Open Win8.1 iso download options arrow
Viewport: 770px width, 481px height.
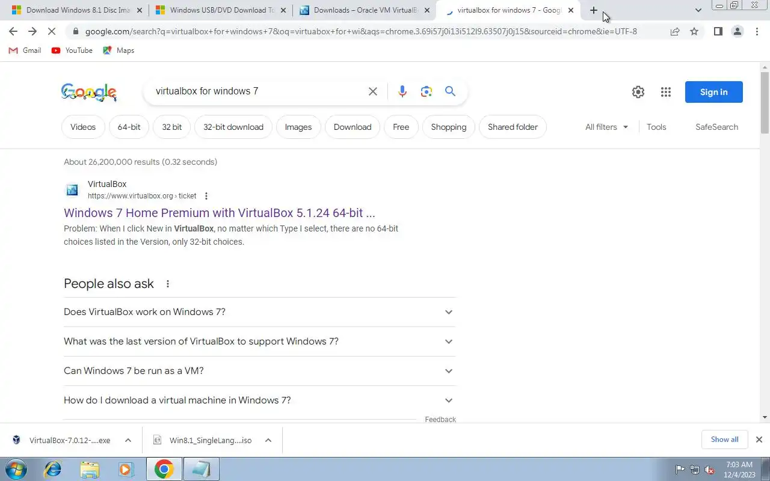(268, 440)
